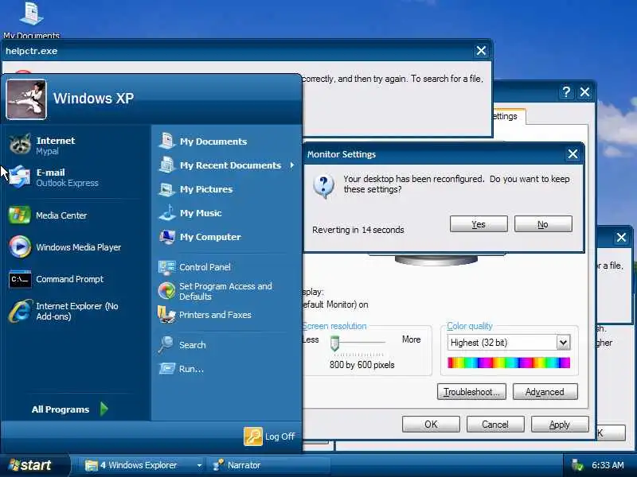Click the help question button in Display Properties
Image resolution: width=637 pixels, height=477 pixels.
(x=566, y=92)
